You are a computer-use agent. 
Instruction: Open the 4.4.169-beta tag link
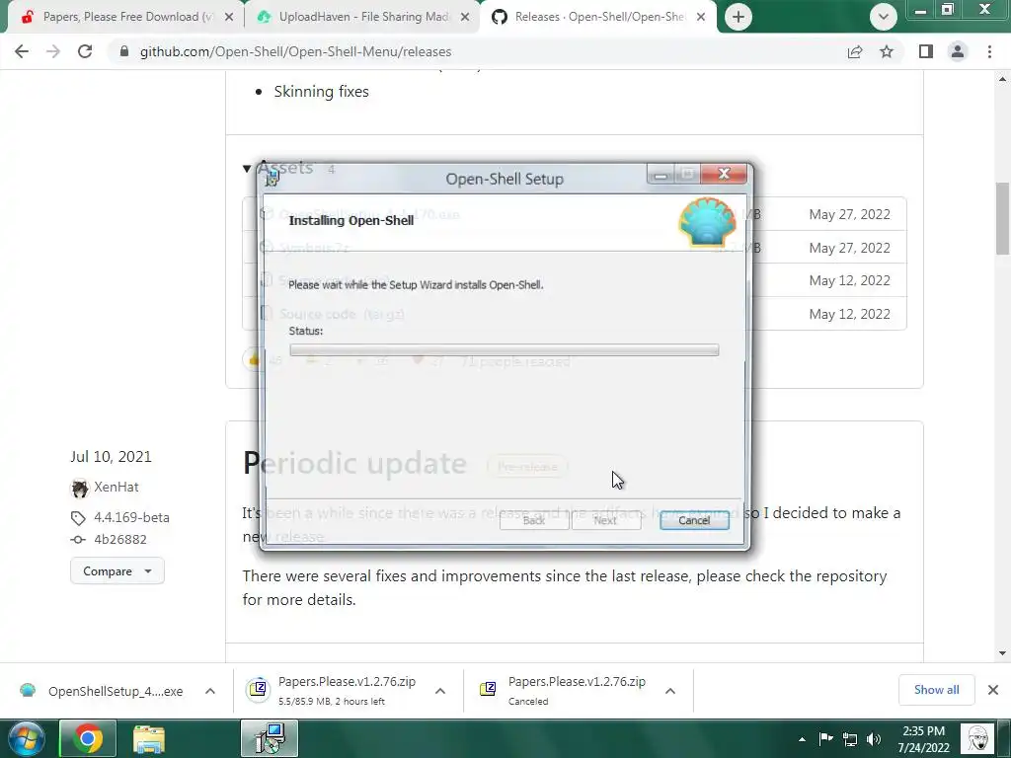coord(131,517)
